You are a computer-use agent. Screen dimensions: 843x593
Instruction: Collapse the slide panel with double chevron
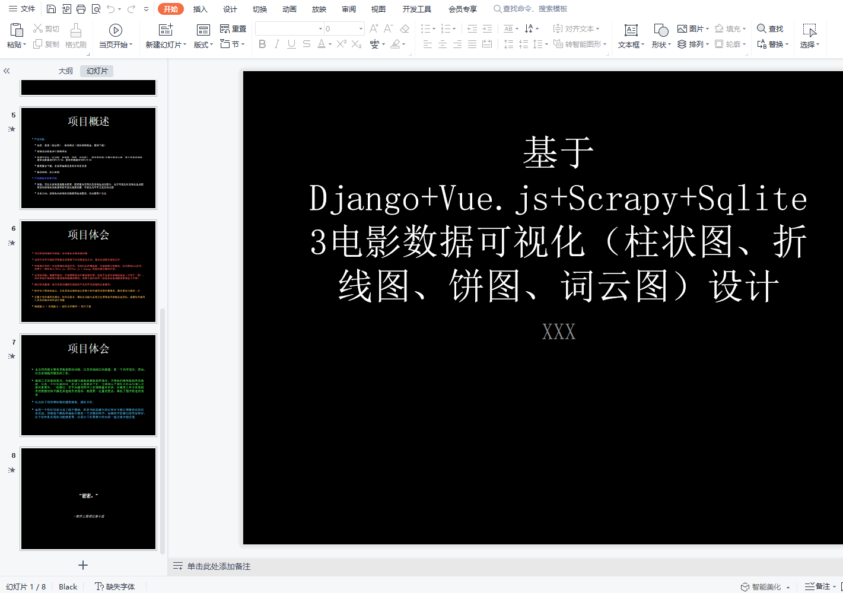click(7, 71)
